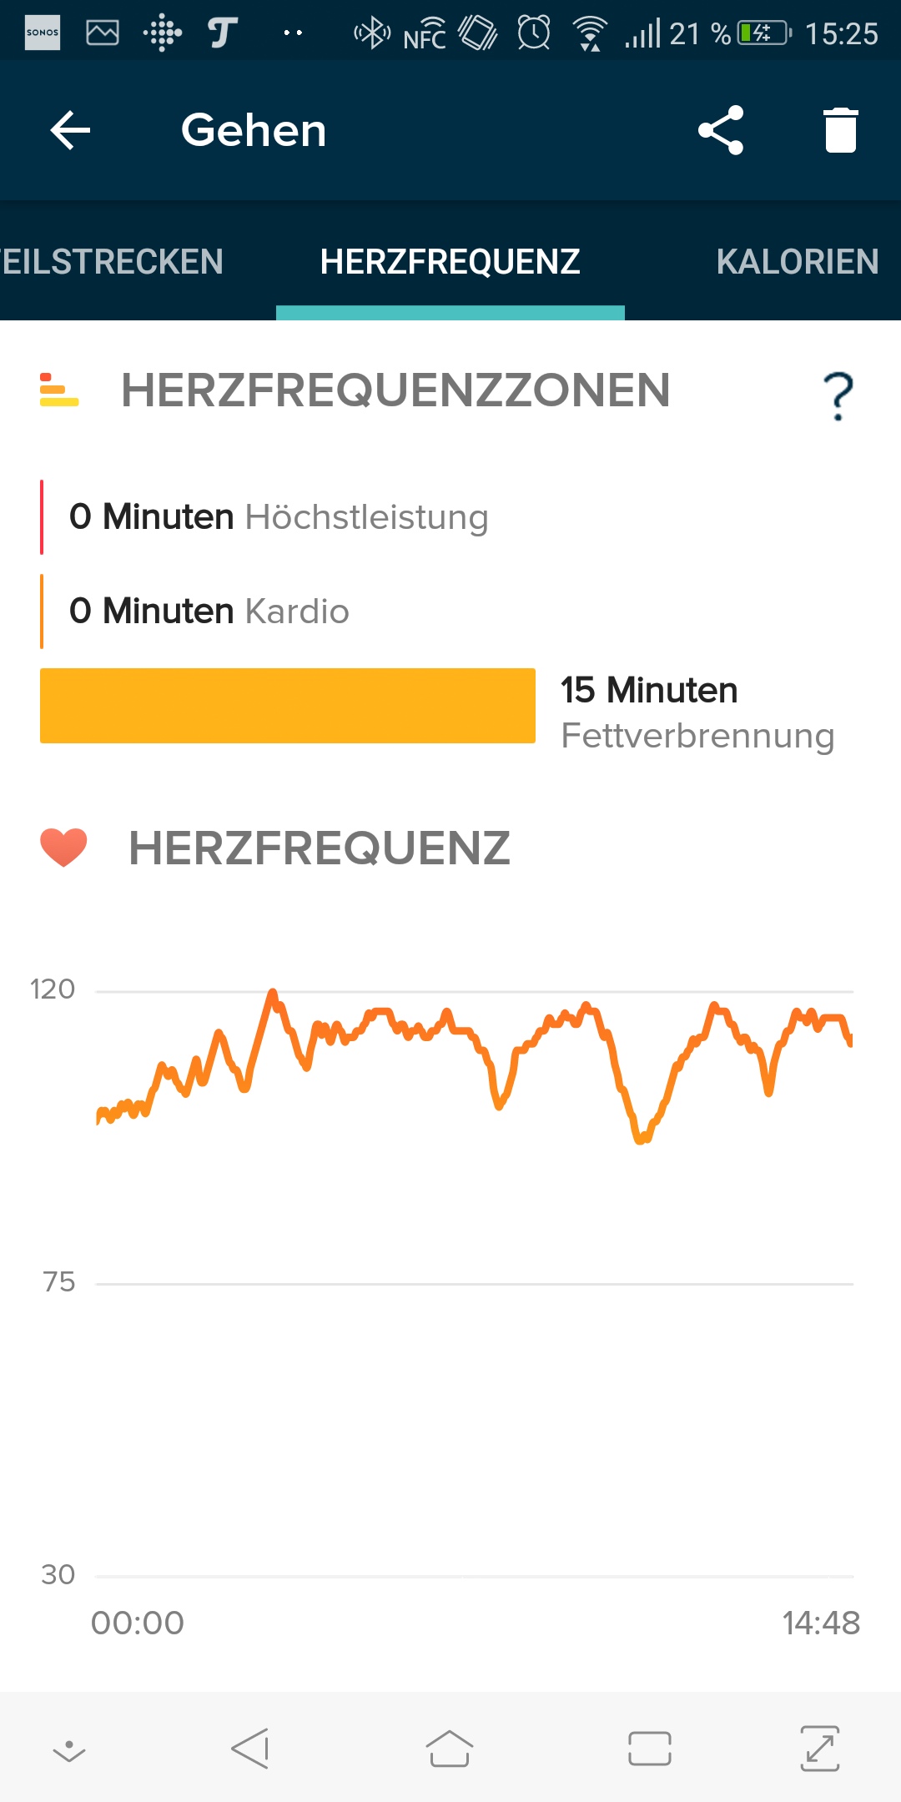Tap the resize screen arrow icon
The image size is (901, 1802).
coord(819,1749)
